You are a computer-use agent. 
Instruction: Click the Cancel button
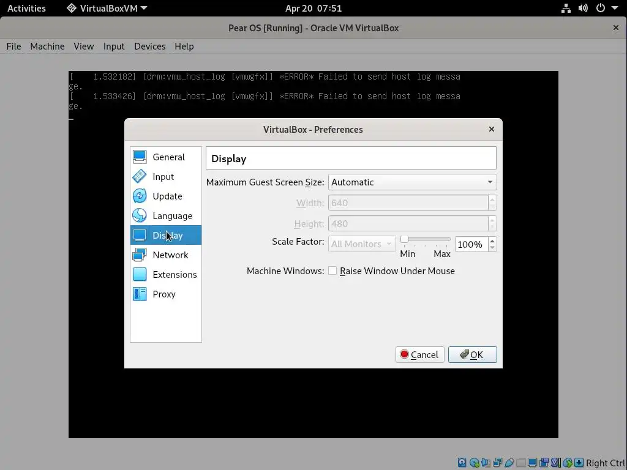pyautogui.click(x=419, y=354)
